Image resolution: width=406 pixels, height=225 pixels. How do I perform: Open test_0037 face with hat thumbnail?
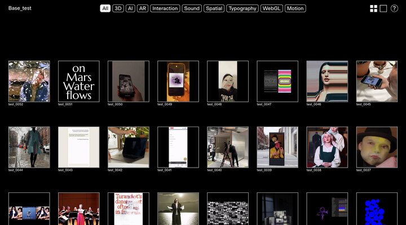(x=377, y=147)
